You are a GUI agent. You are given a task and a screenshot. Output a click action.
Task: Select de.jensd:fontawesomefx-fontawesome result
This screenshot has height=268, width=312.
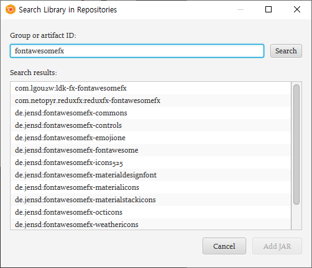tap(150, 150)
